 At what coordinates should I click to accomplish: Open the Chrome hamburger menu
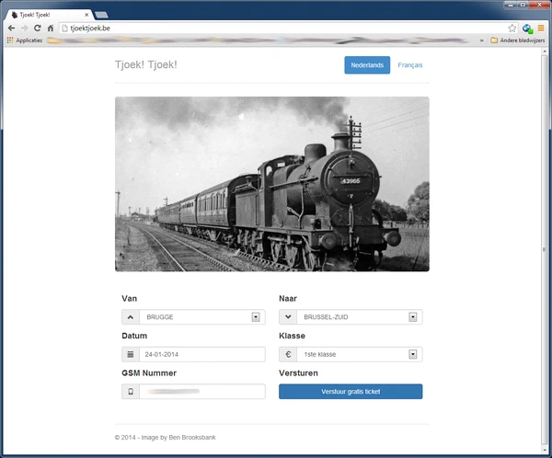click(x=541, y=29)
